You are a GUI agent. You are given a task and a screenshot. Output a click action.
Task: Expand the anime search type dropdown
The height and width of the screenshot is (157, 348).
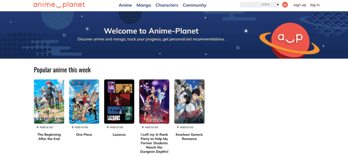coord(277,5)
